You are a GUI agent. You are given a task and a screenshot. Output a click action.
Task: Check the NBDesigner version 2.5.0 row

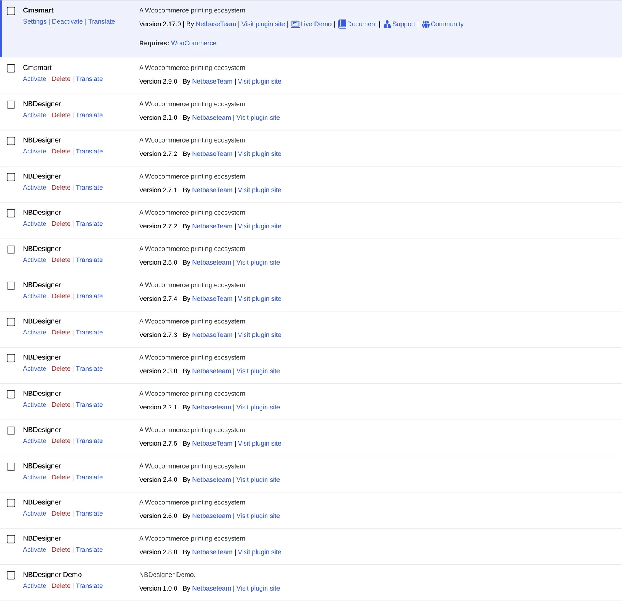coord(11,249)
